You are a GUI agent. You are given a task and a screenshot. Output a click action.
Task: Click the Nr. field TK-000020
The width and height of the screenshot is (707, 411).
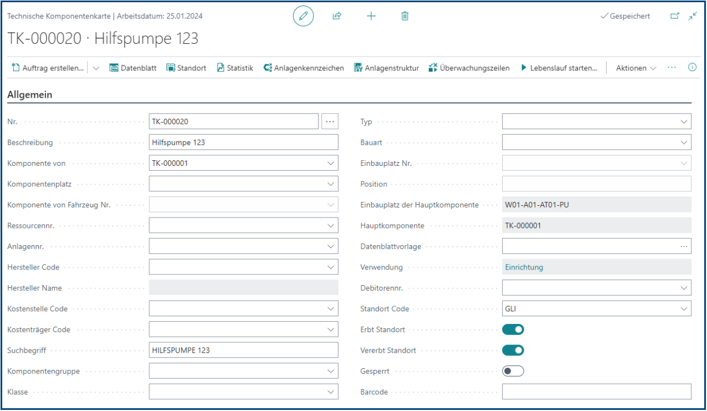coord(234,121)
